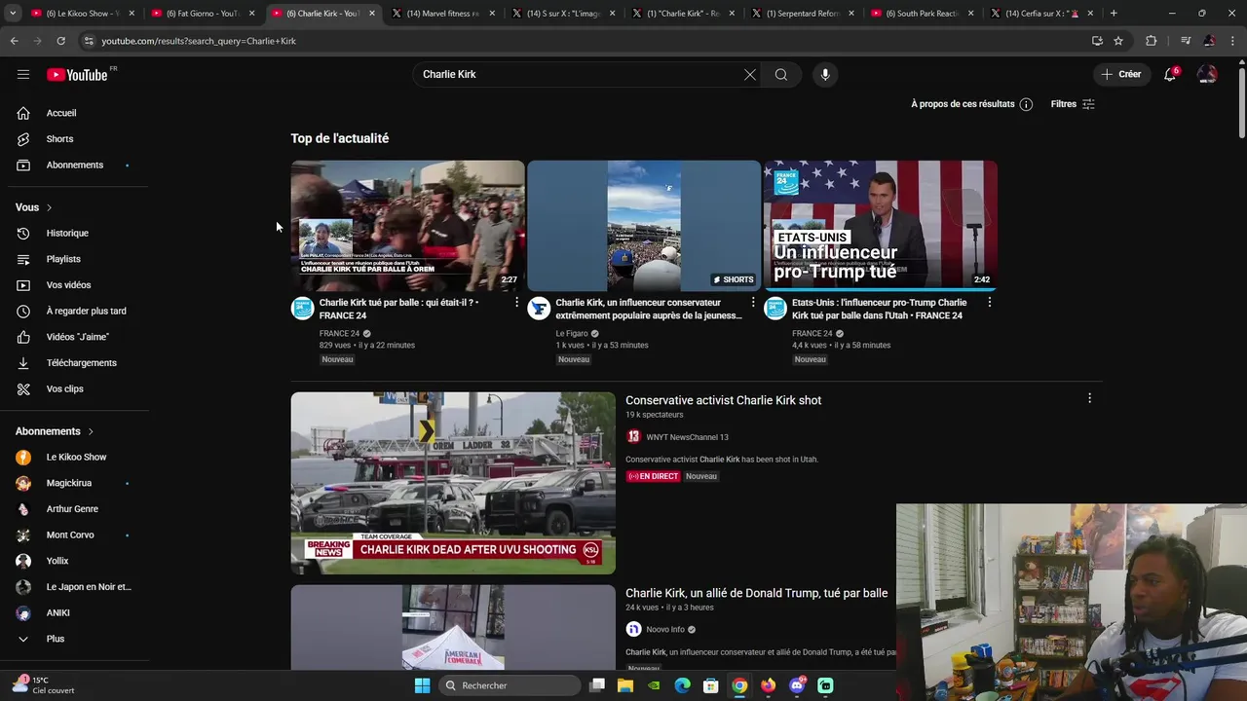This screenshot has height=701, width=1247.
Task: Open video title 'Conservative activist Charlie Kirk shot'
Action: click(723, 400)
